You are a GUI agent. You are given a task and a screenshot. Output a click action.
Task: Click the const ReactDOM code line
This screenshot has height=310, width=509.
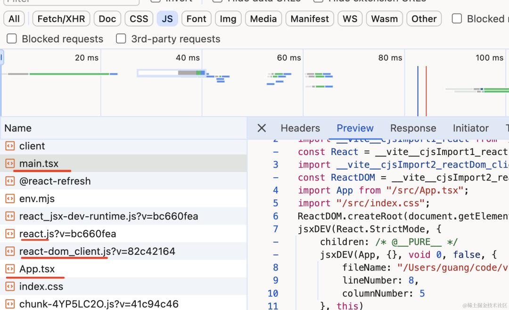pyautogui.click(x=403, y=177)
